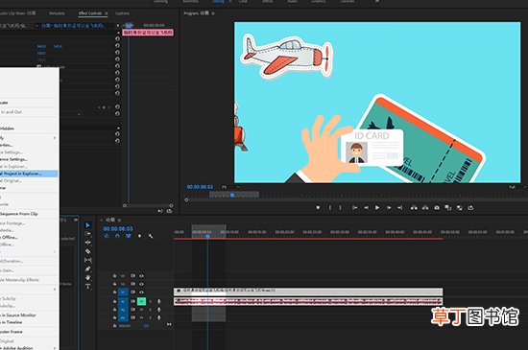Expand the Effect Controls clip dropdown arrow
This screenshot has height=350, width=528.
click(x=36, y=26)
